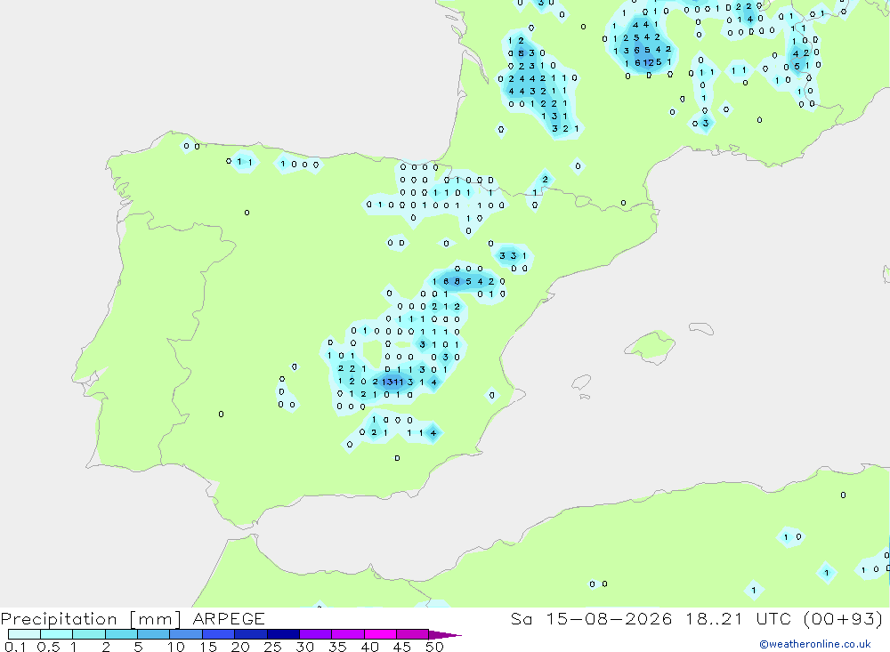Click the 30–35 mm purple legend swatch
Viewport: 890px width, 652px height.
316,634
